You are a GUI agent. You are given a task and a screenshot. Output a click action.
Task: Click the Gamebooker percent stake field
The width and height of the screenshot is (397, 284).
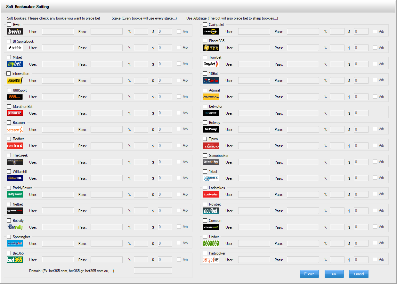point(337,162)
